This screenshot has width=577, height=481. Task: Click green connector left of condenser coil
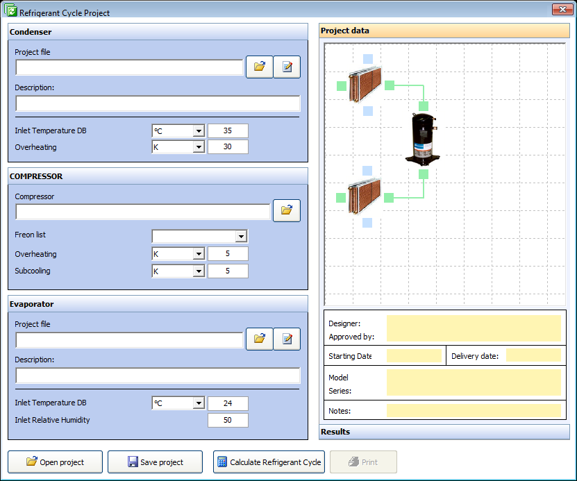342,86
